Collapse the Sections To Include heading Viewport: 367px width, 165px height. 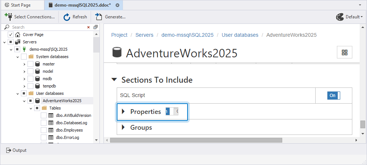click(x=114, y=80)
